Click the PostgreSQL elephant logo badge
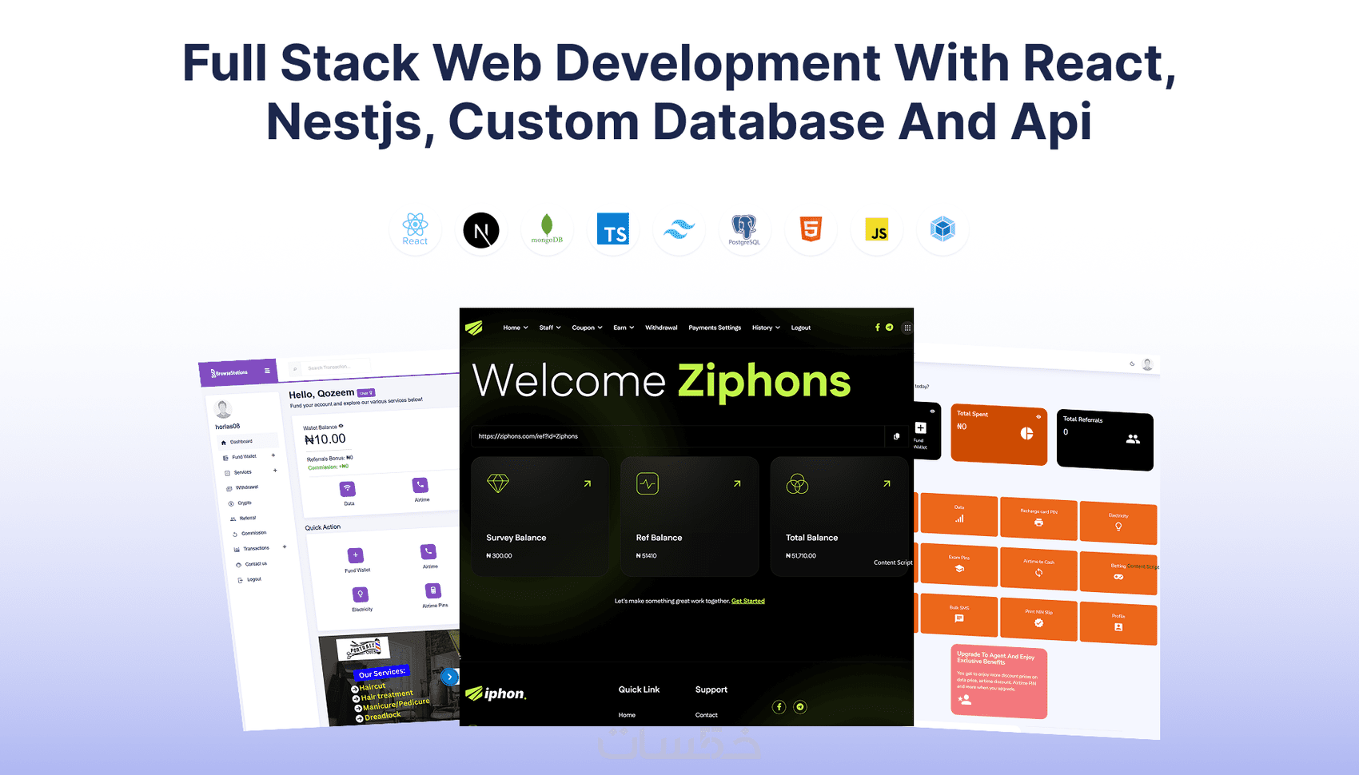The image size is (1359, 775). 744,230
